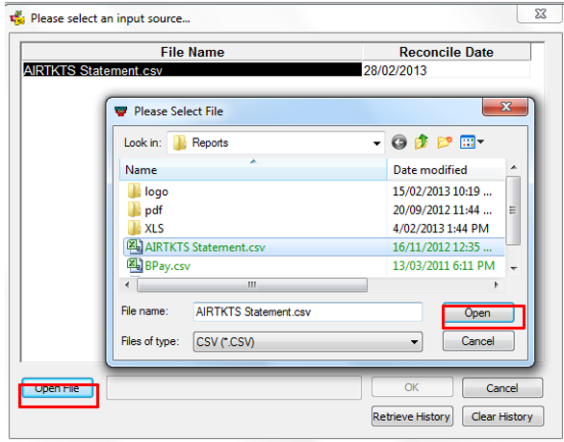Click the BPay.csv file icon
Screen dimensions: 564x442
coord(135,265)
